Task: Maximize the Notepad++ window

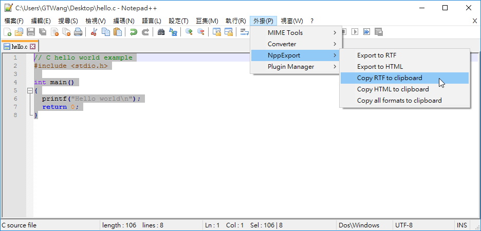Action: click(x=445, y=8)
